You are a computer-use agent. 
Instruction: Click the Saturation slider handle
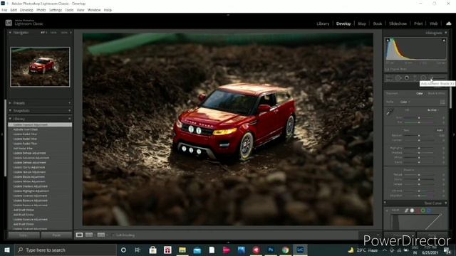pos(419,196)
